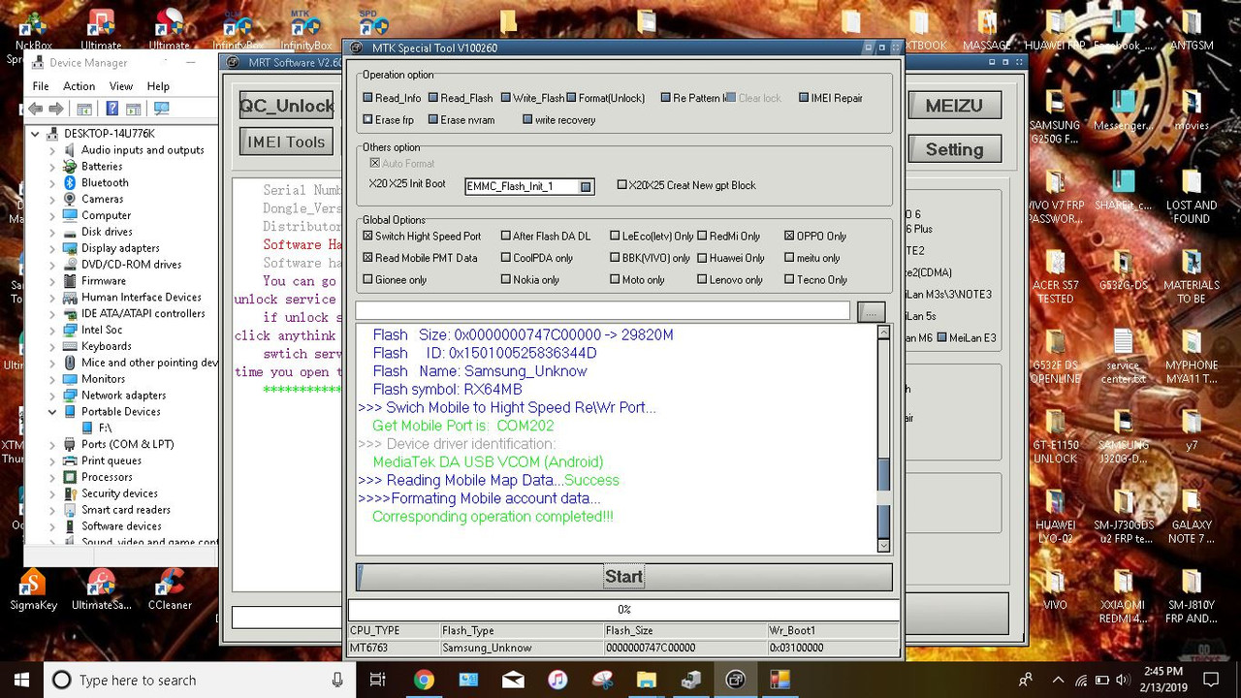This screenshot has height=698, width=1241.
Task: Open the View menu in Device Manager
Action: [121, 85]
